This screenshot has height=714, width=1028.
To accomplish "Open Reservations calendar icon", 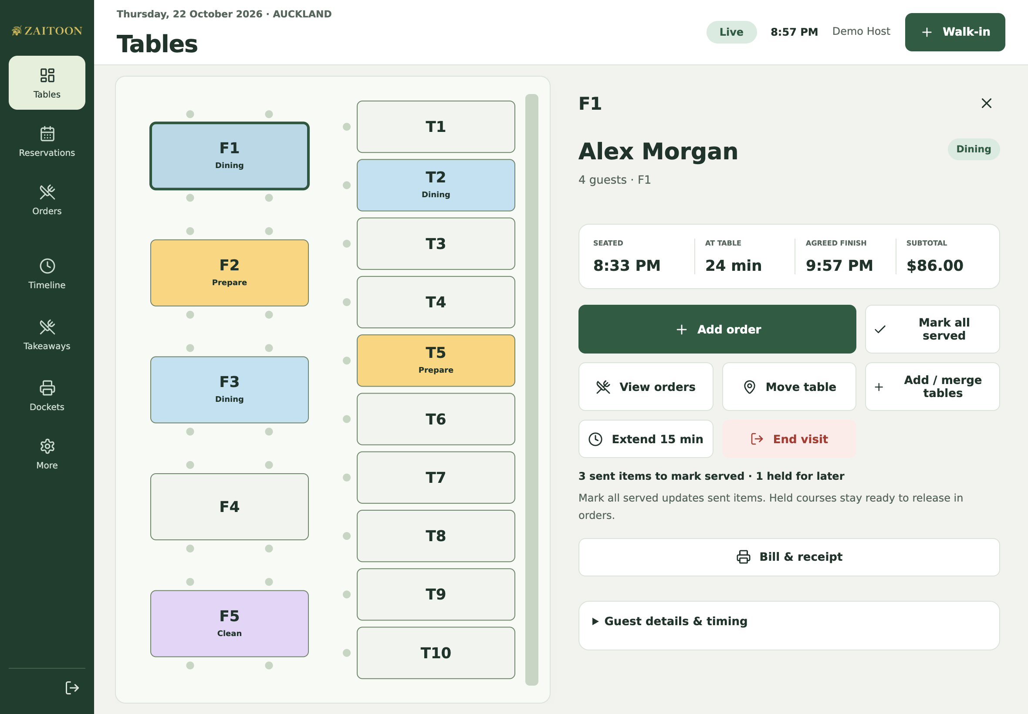I will (x=47, y=134).
